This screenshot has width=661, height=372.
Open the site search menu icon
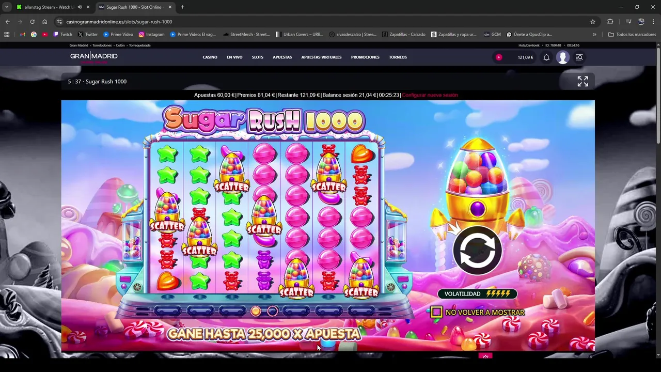[x=579, y=57]
